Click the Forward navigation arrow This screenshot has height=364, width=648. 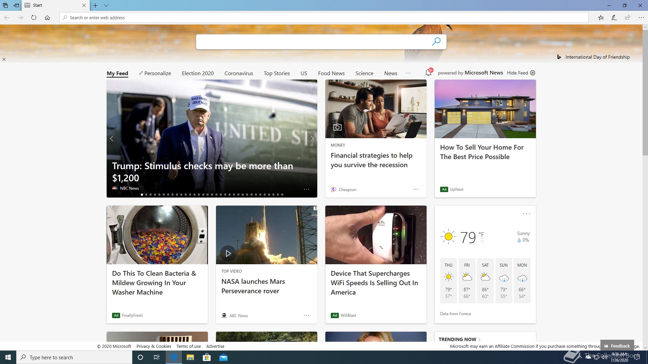tap(20, 18)
